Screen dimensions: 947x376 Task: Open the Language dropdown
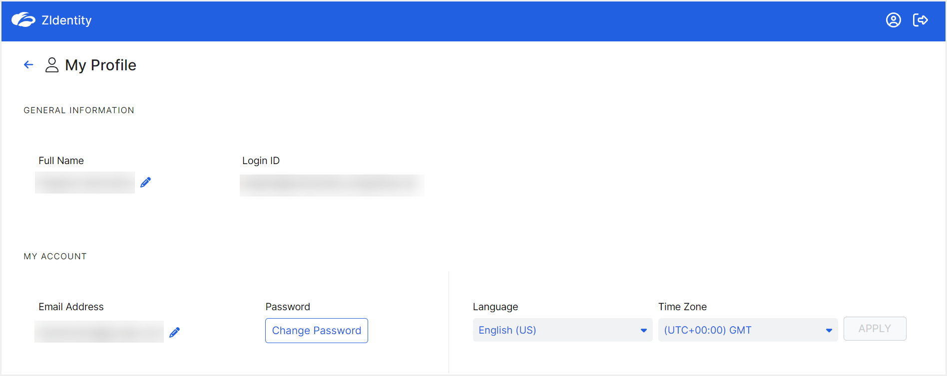pyautogui.click(x=562, y=330)
